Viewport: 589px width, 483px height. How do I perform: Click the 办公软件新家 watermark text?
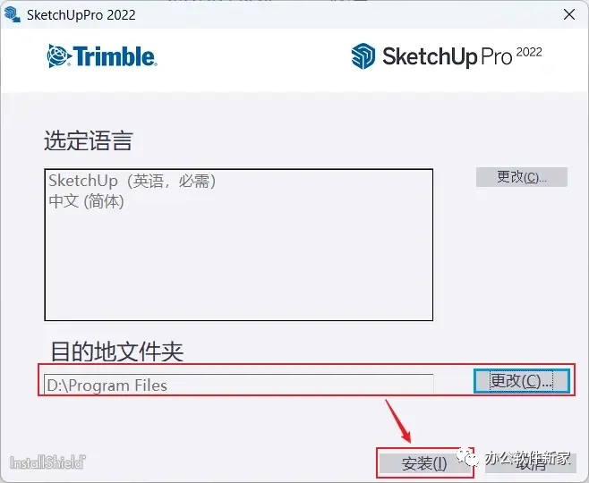pyautogui.click(x=527, y=457)
